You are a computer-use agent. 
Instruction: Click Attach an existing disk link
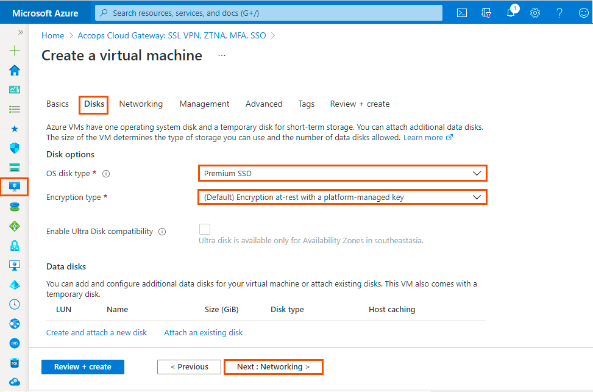[203, 333]
